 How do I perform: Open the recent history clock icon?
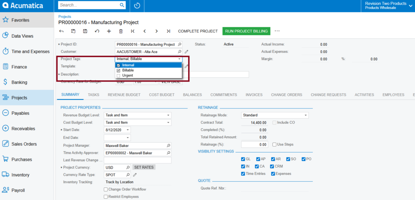[137, 5]
